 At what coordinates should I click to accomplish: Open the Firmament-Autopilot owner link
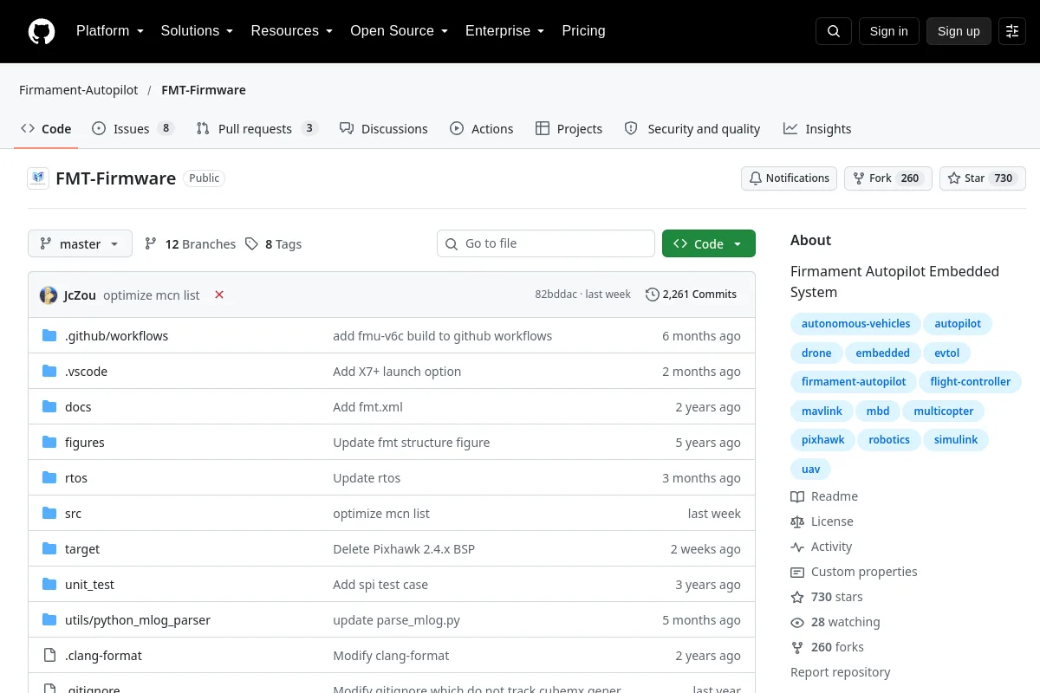(x=79, y=90)
